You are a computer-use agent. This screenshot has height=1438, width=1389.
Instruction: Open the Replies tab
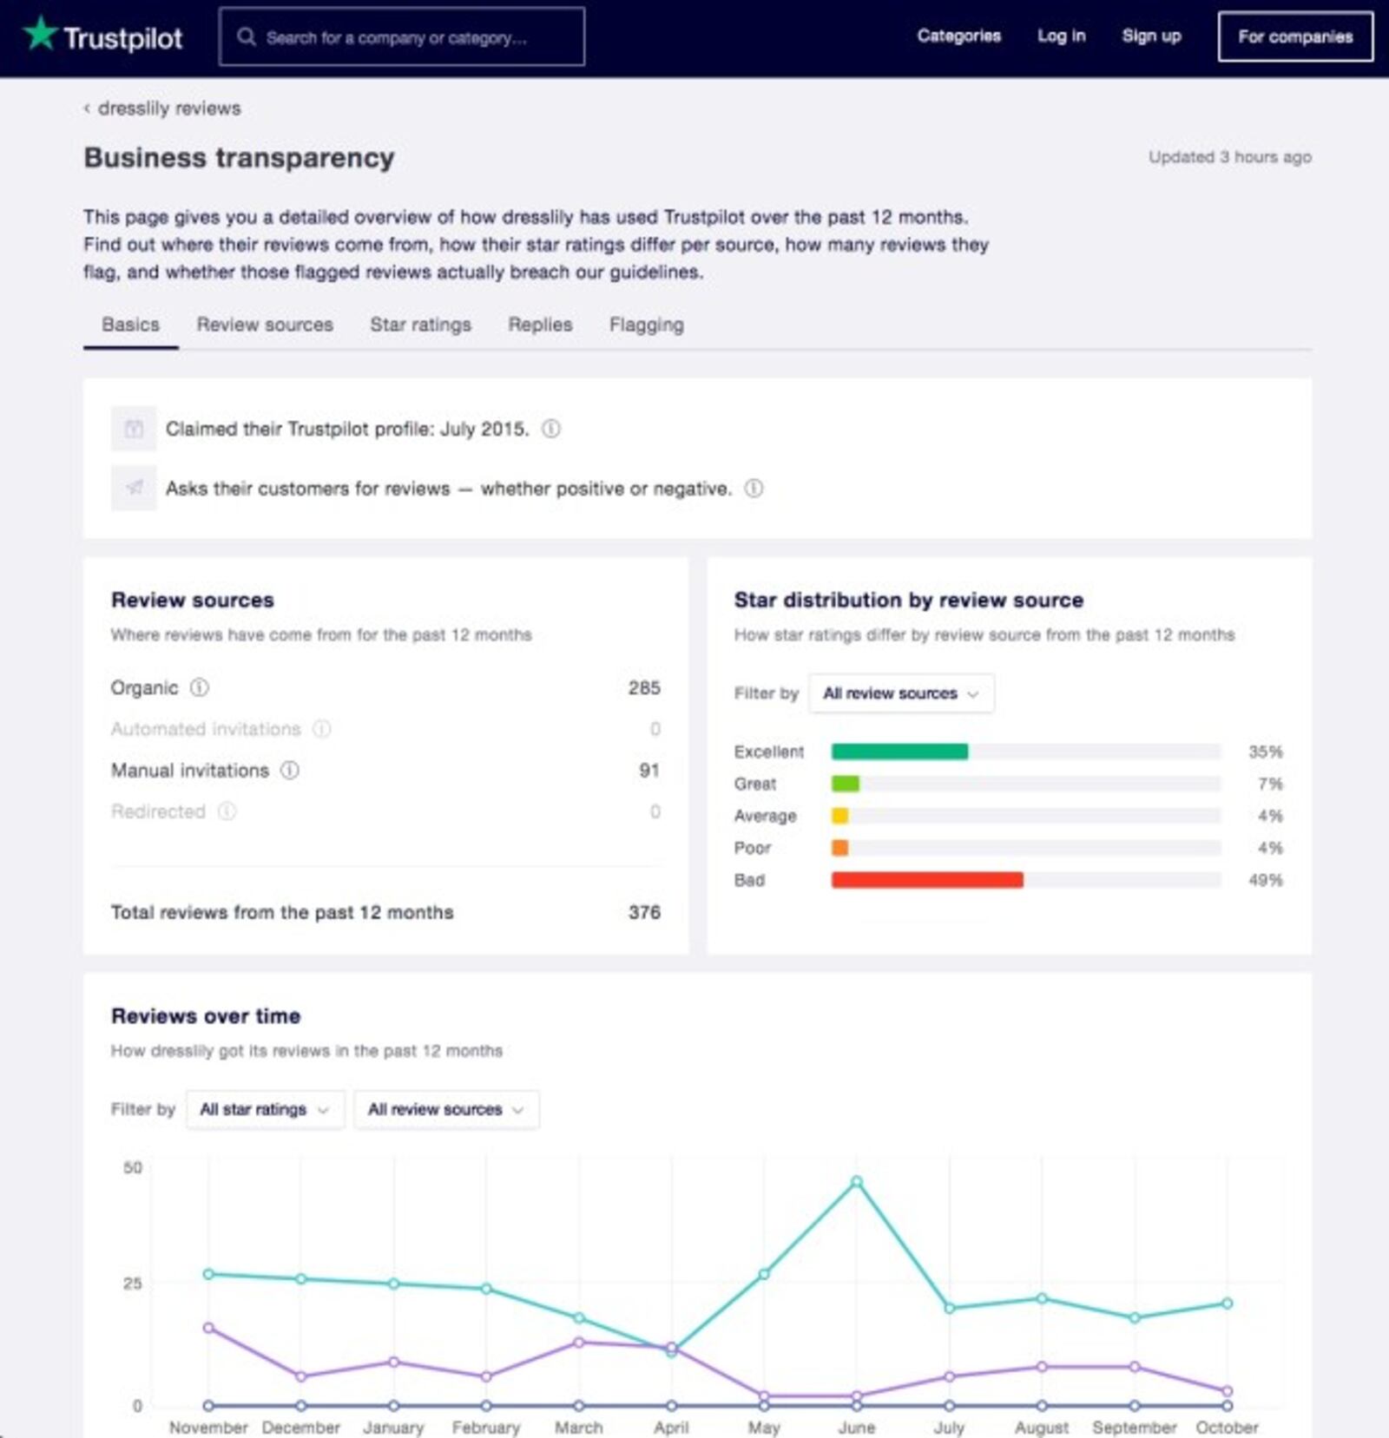tap(540, 325)
